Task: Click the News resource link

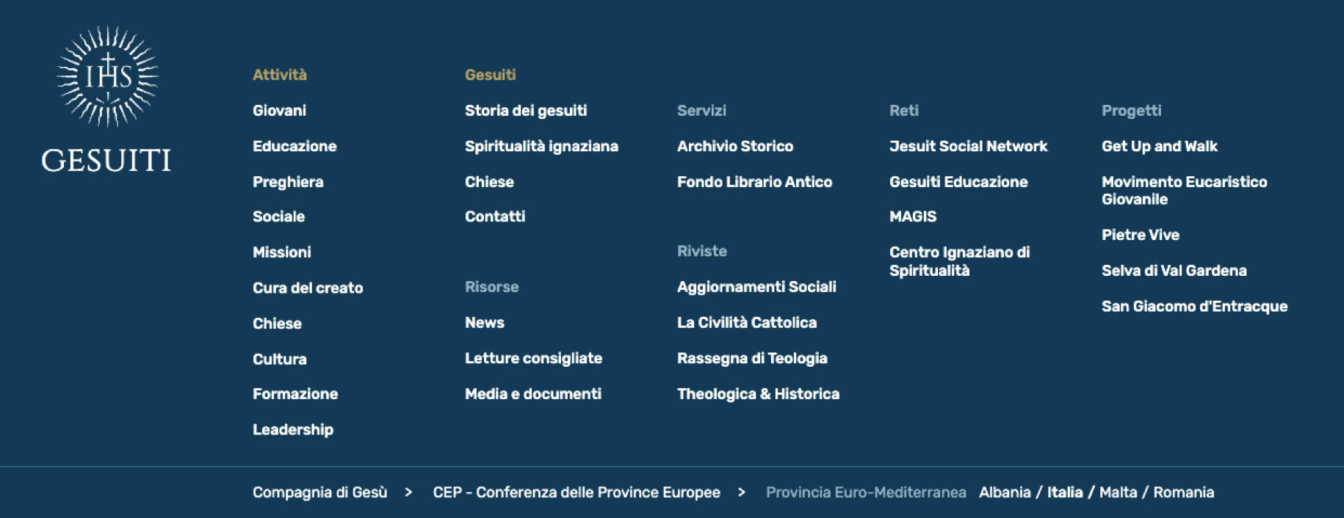Action: coord(484,322)
